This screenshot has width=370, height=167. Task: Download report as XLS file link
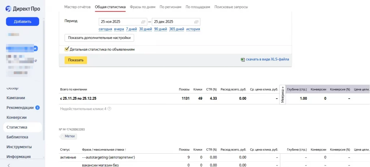[267, 59]
